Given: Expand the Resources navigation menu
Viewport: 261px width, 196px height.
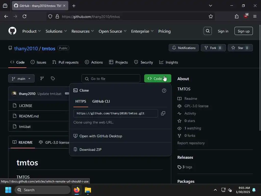Looking at the screenshot, I should (x=83, y=31).
